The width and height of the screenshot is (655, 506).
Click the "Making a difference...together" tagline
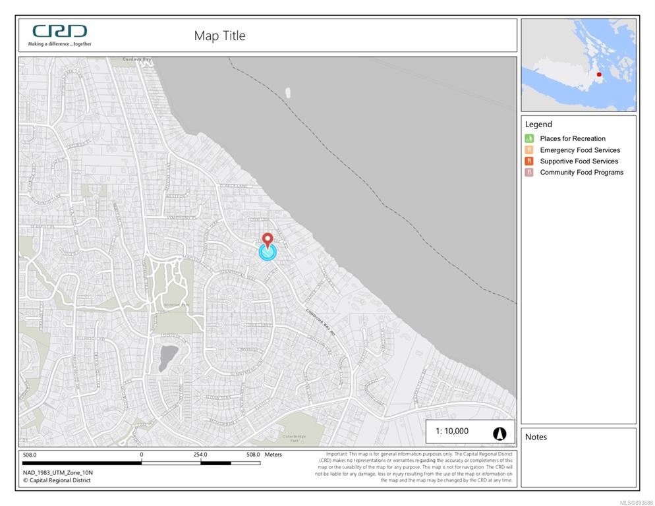(x=60, y=44)
